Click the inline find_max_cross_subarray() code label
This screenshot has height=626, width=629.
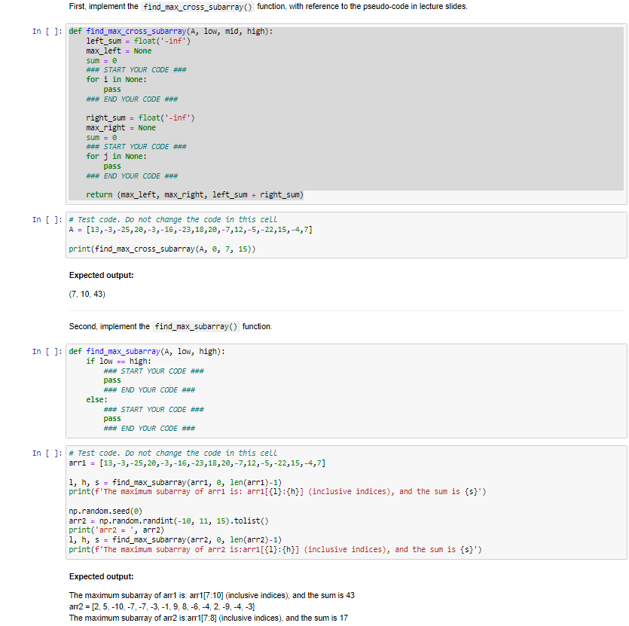[x=197, y=7]
